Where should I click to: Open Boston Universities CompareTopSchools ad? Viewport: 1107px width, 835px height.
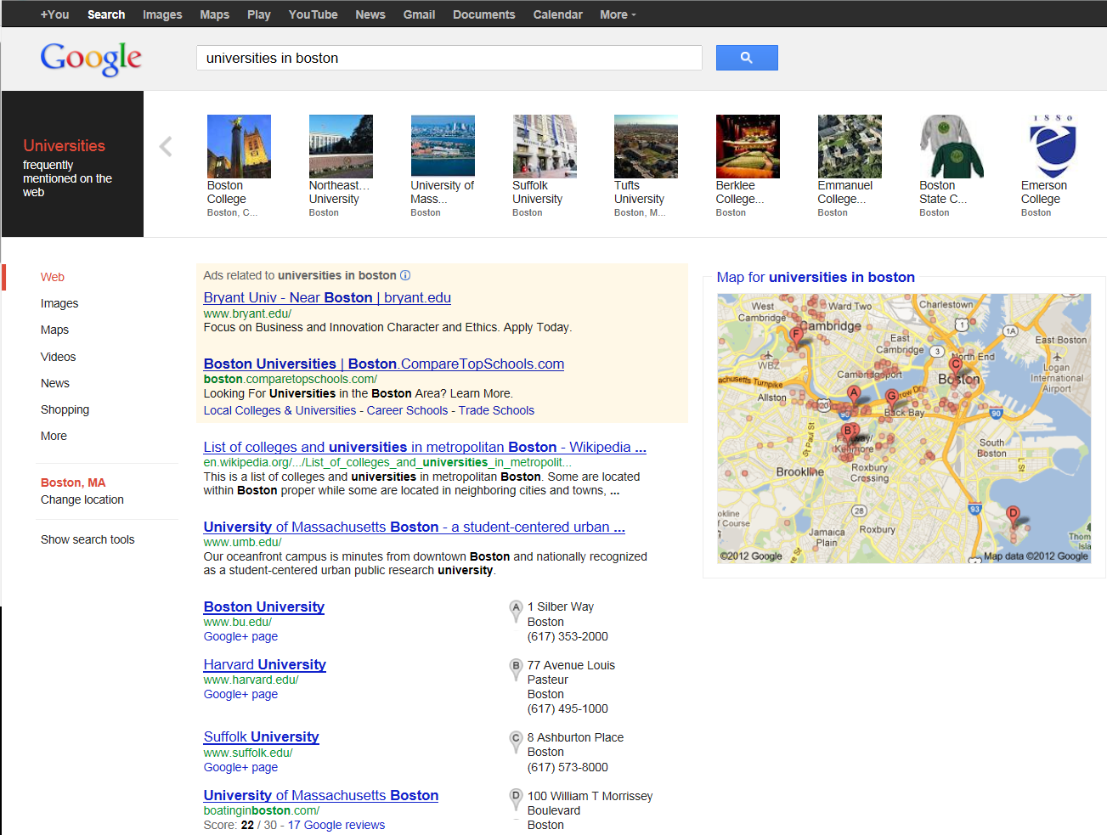[384, 364]
